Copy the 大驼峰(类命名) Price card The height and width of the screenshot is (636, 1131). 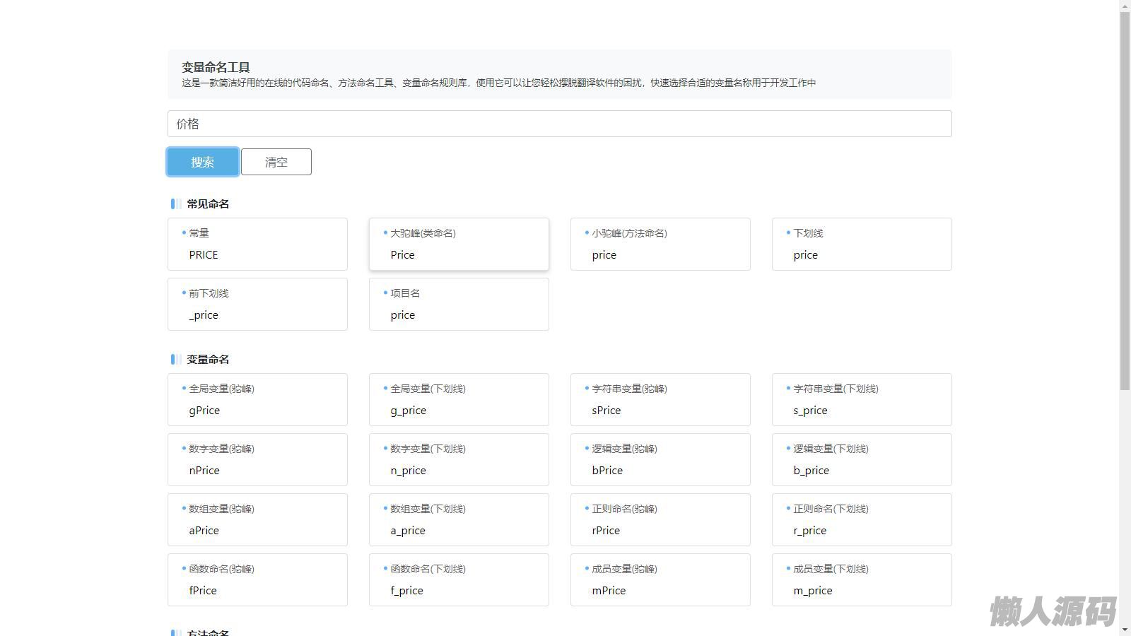(x=459, y=244)
